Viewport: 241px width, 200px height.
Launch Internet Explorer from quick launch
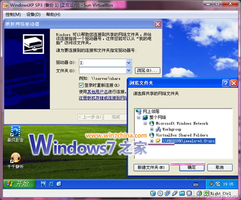(x=51, y=184)
